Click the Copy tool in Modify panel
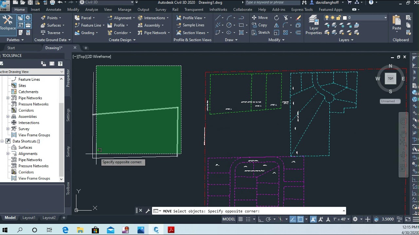 259,25
